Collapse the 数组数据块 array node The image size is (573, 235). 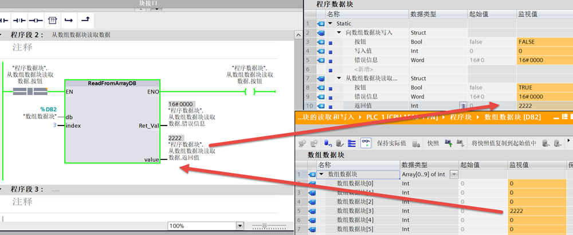(x=321, y=174)
